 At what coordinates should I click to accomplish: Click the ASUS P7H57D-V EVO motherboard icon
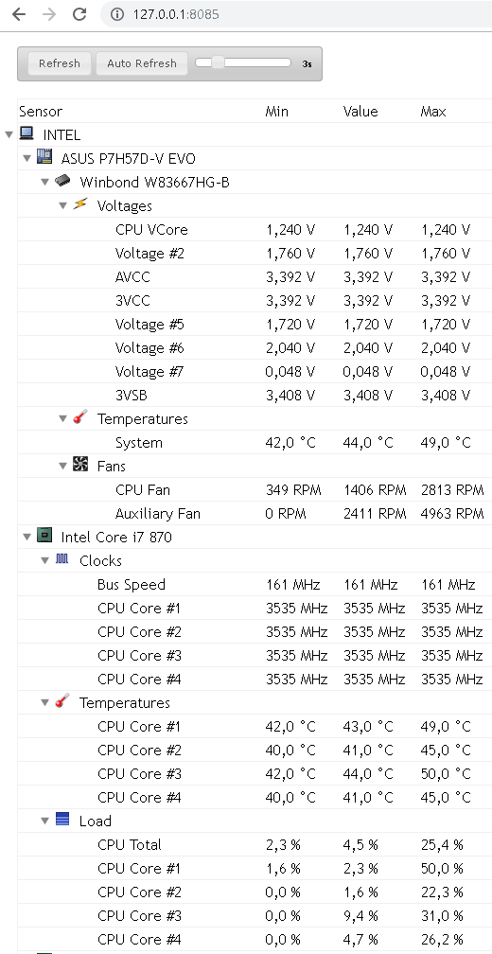[x=44, y=156]
